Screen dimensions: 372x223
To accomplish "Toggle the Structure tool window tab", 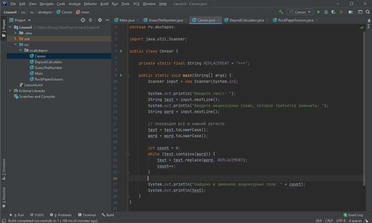I will tap(3, 169).
